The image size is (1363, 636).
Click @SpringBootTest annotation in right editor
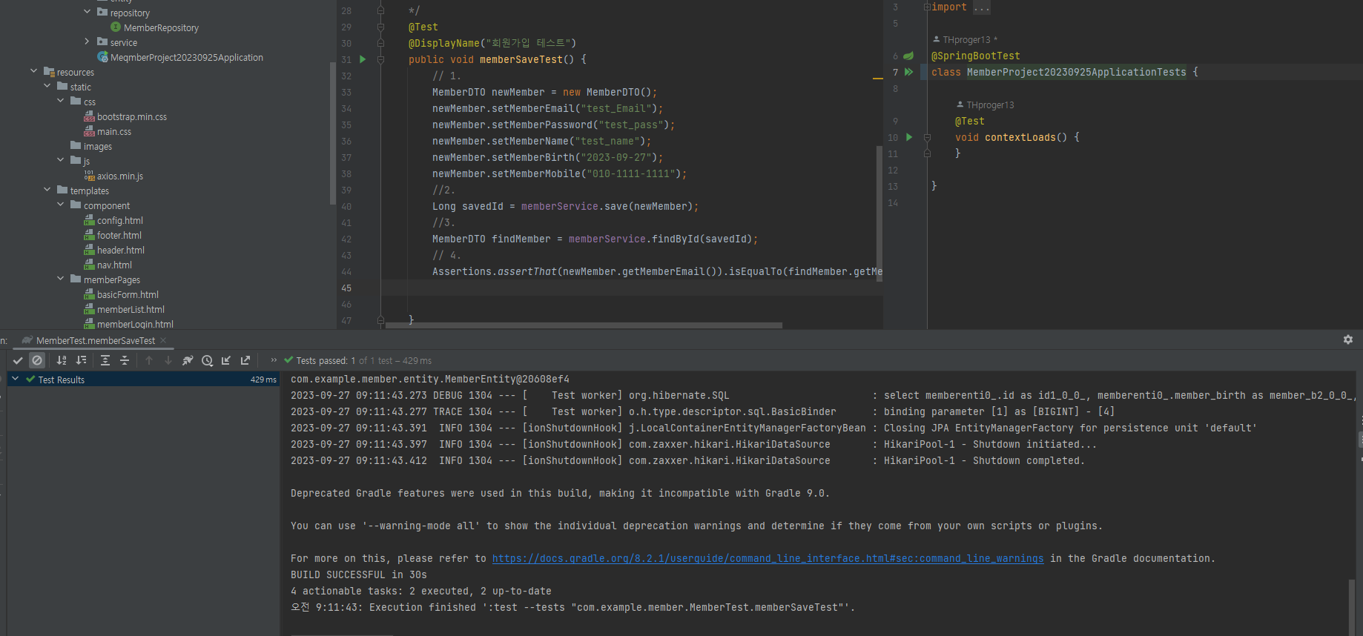(975, 56)
